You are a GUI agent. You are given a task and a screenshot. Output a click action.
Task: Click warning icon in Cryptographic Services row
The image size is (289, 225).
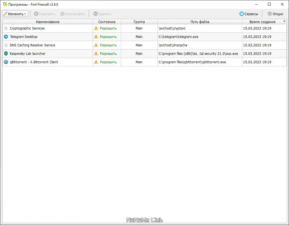pyautogui.click(x=96, y=28)
